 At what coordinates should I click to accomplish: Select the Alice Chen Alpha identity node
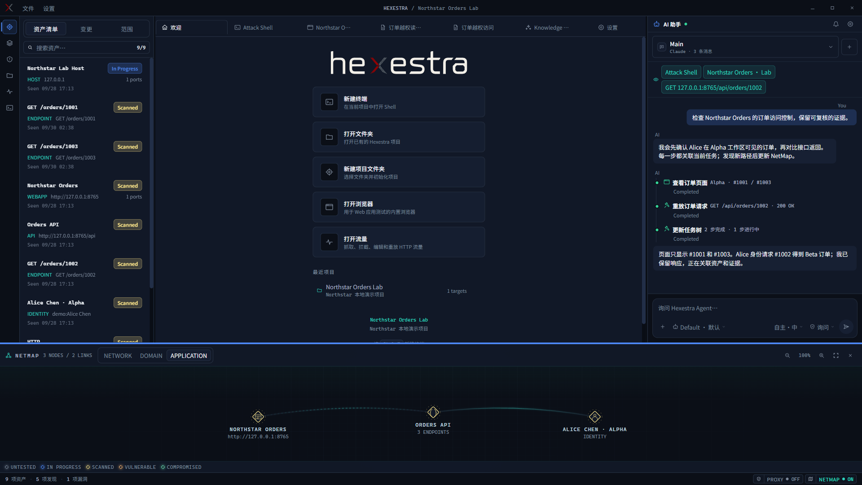pos(595,417)
